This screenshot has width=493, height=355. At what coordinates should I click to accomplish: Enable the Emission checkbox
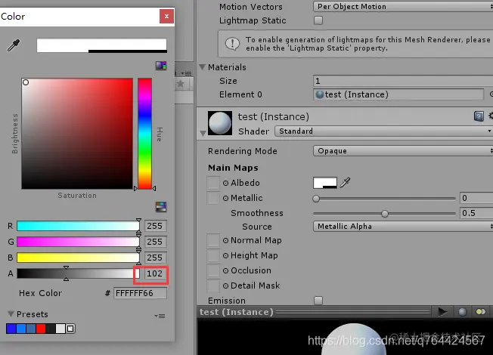[318, 301]
